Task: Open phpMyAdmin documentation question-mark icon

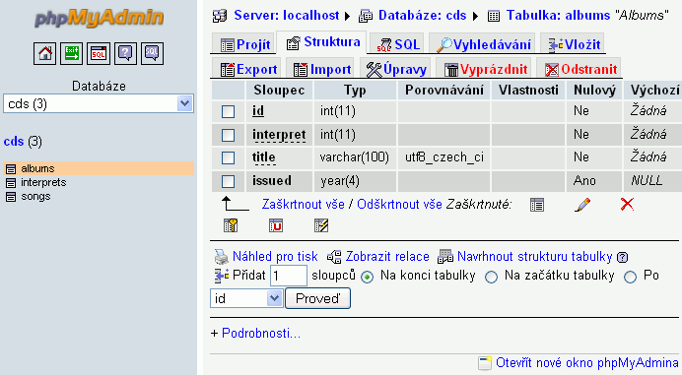Action: 125,53
